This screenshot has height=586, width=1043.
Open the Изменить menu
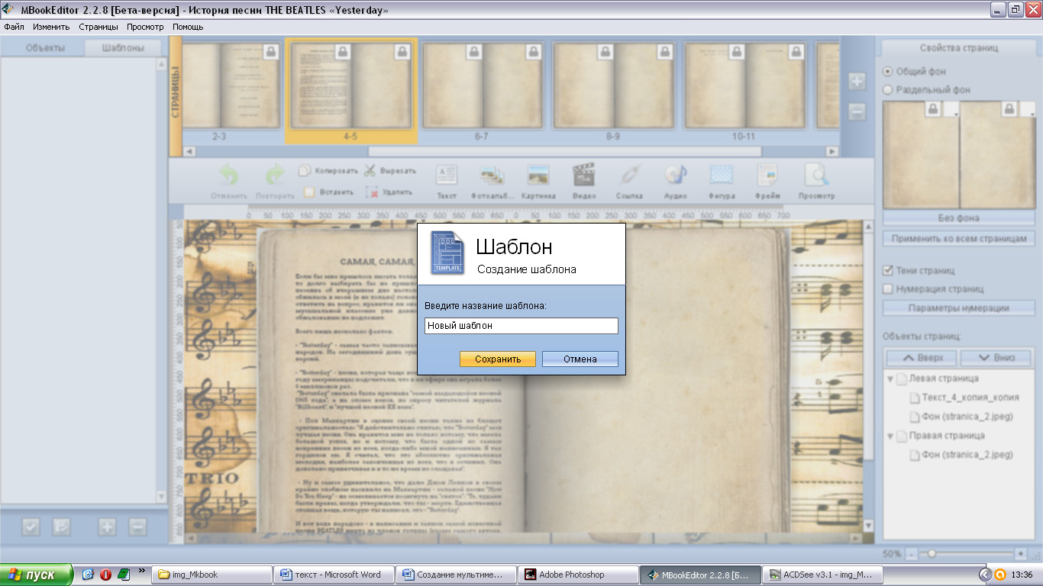click(x=51, y=27)
